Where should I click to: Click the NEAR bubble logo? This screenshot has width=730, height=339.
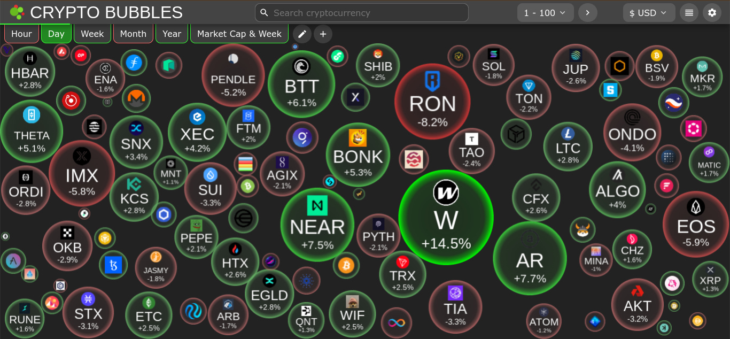point(317,205)
